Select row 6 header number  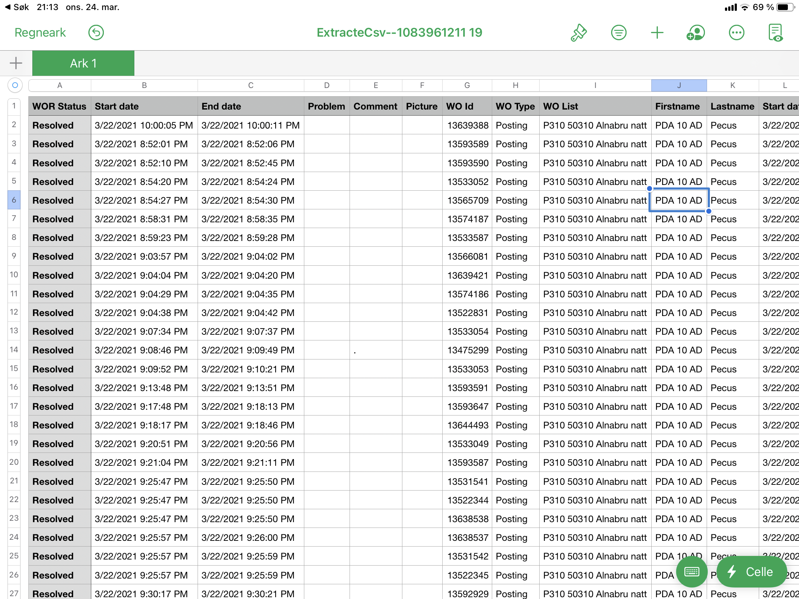14,200
